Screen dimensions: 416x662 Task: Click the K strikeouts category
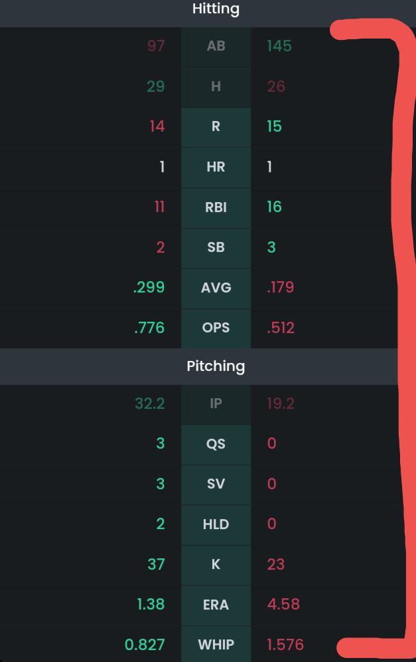pos(216,564)
